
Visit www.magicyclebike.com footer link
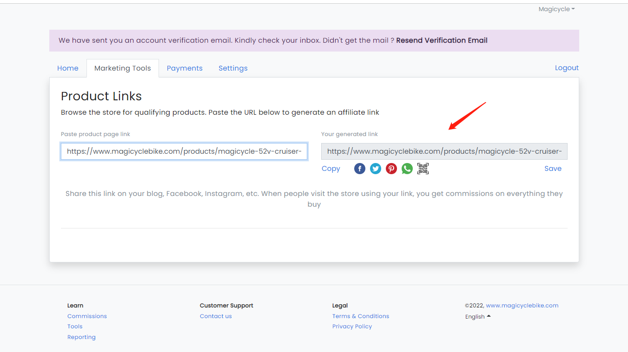coord(522,306)
